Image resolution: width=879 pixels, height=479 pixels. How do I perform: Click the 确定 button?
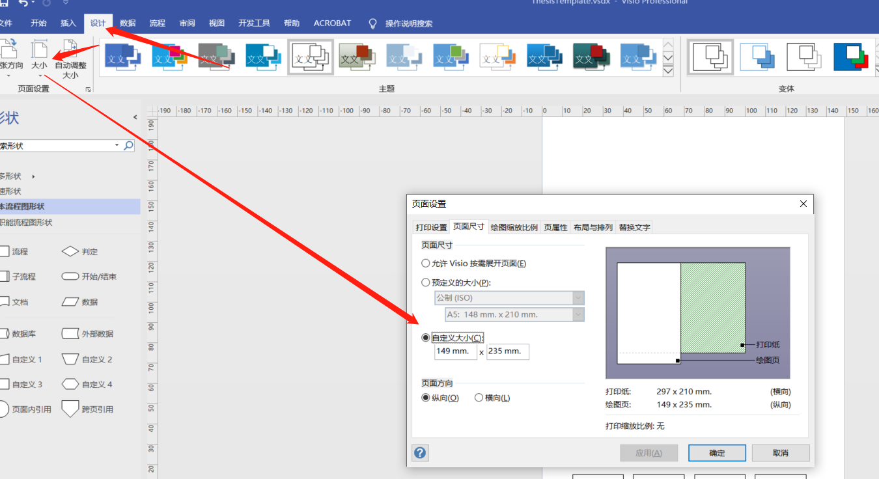(717, 453)
